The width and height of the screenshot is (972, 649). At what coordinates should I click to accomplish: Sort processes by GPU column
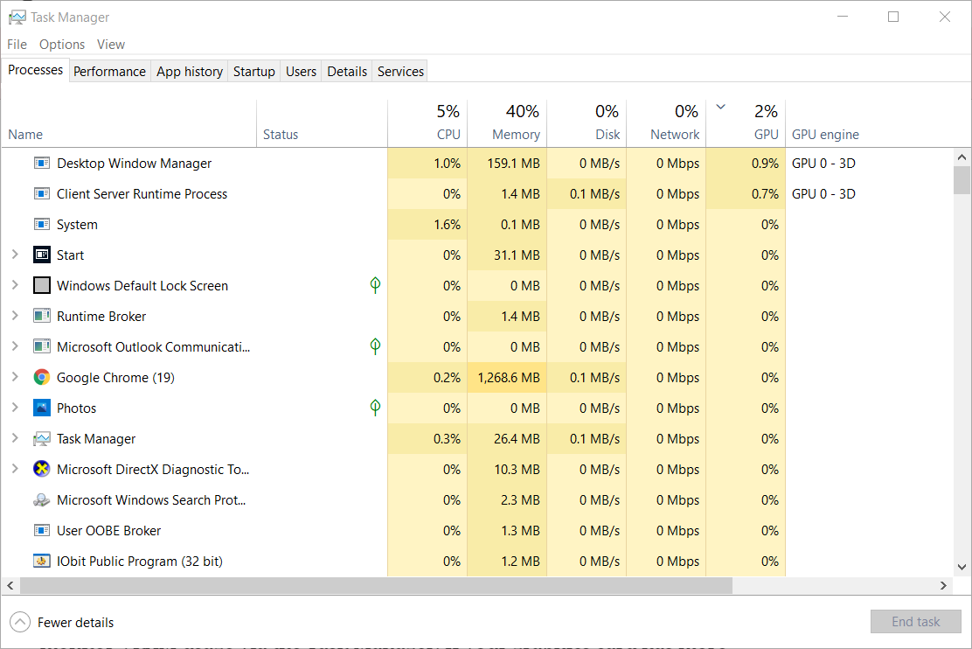[746, 123]
